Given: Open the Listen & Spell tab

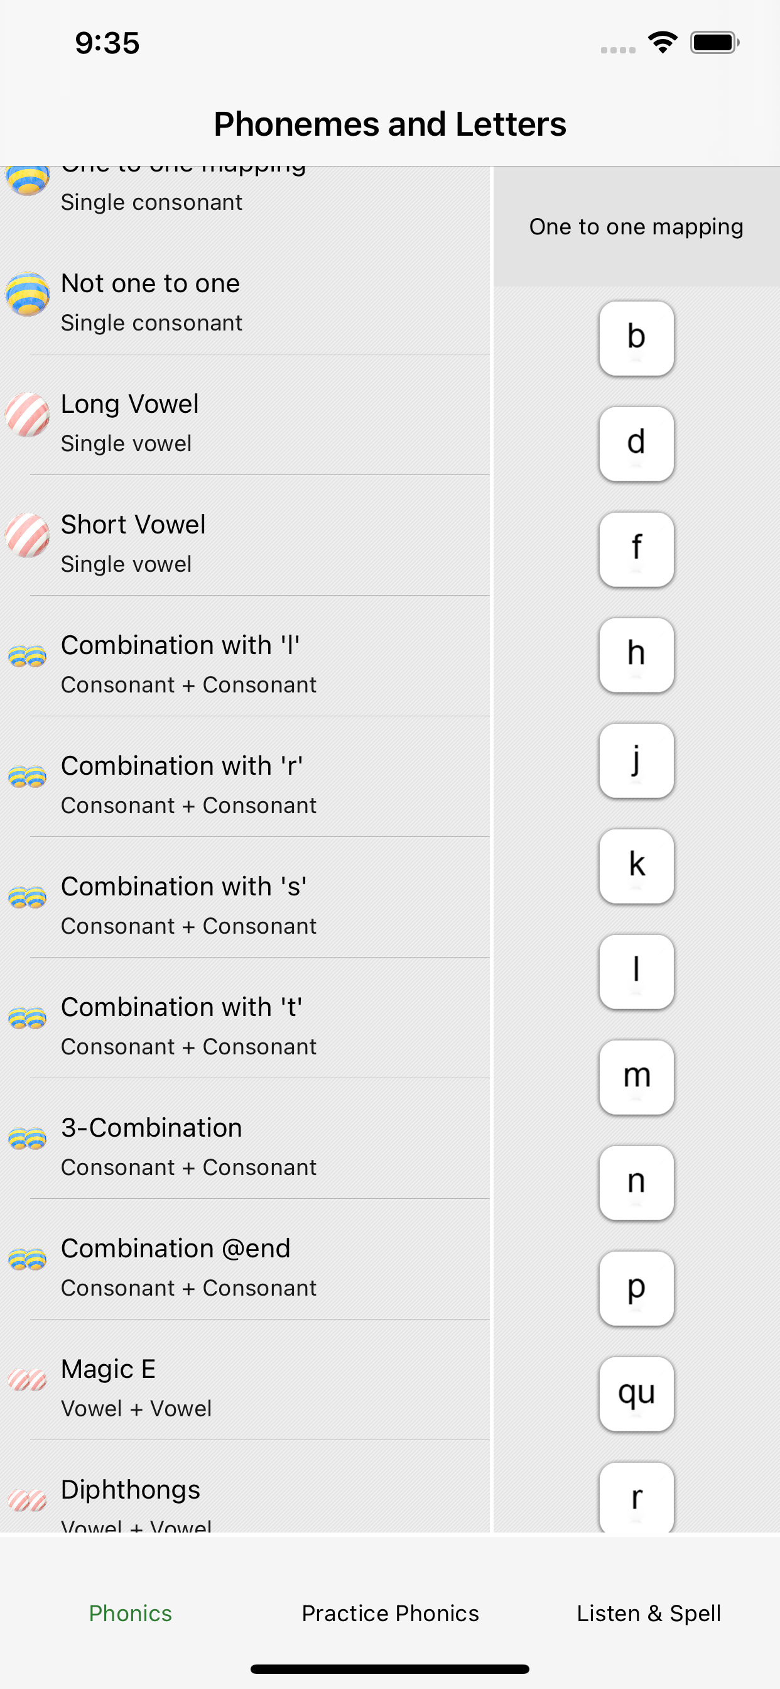Looking at the screenshot, I should 649,1613.
